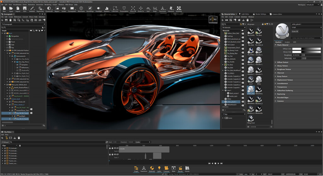Screen dimensions: 323x176
Task: Click the Texturing toolbar icon
Action: coord(179,9)
